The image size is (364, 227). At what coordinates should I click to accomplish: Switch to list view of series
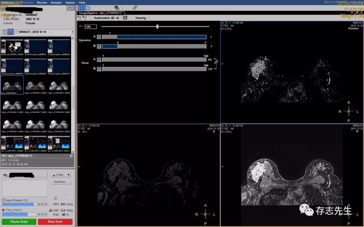pyautogui.click(x=4, y=32)
